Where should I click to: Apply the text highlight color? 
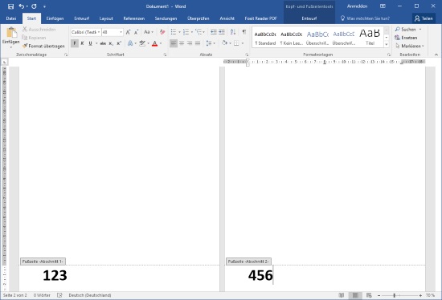click(142, 43)
